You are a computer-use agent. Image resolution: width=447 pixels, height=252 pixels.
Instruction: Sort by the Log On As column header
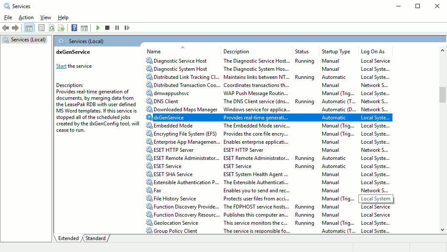click(375, 51)
